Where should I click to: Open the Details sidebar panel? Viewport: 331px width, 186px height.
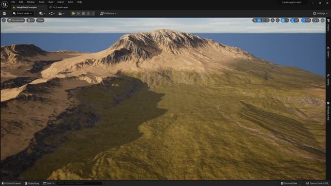click(x=328, y=80)
